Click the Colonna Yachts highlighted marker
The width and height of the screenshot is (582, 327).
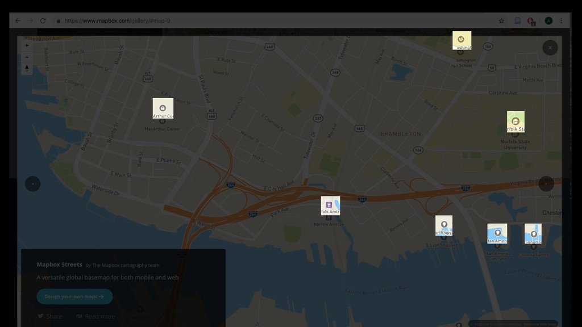[533, 234]
